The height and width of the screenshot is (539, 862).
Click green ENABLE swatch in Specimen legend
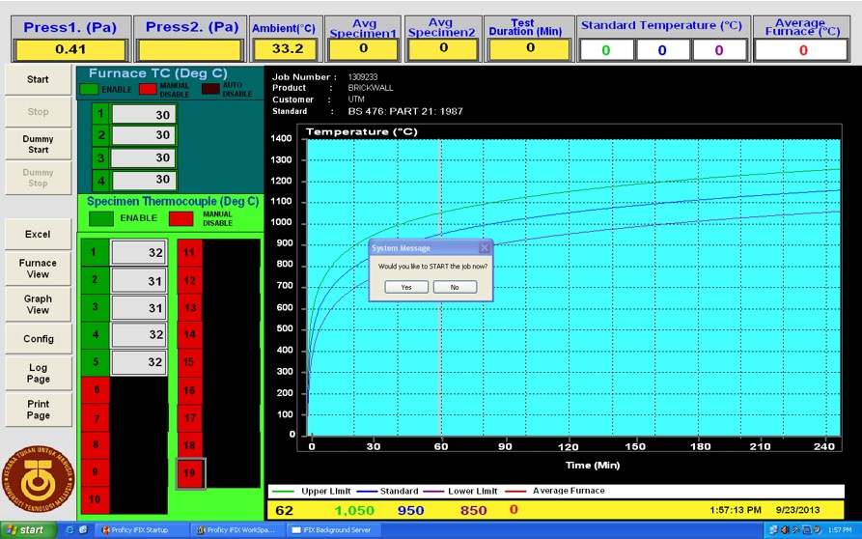(101, 218)
